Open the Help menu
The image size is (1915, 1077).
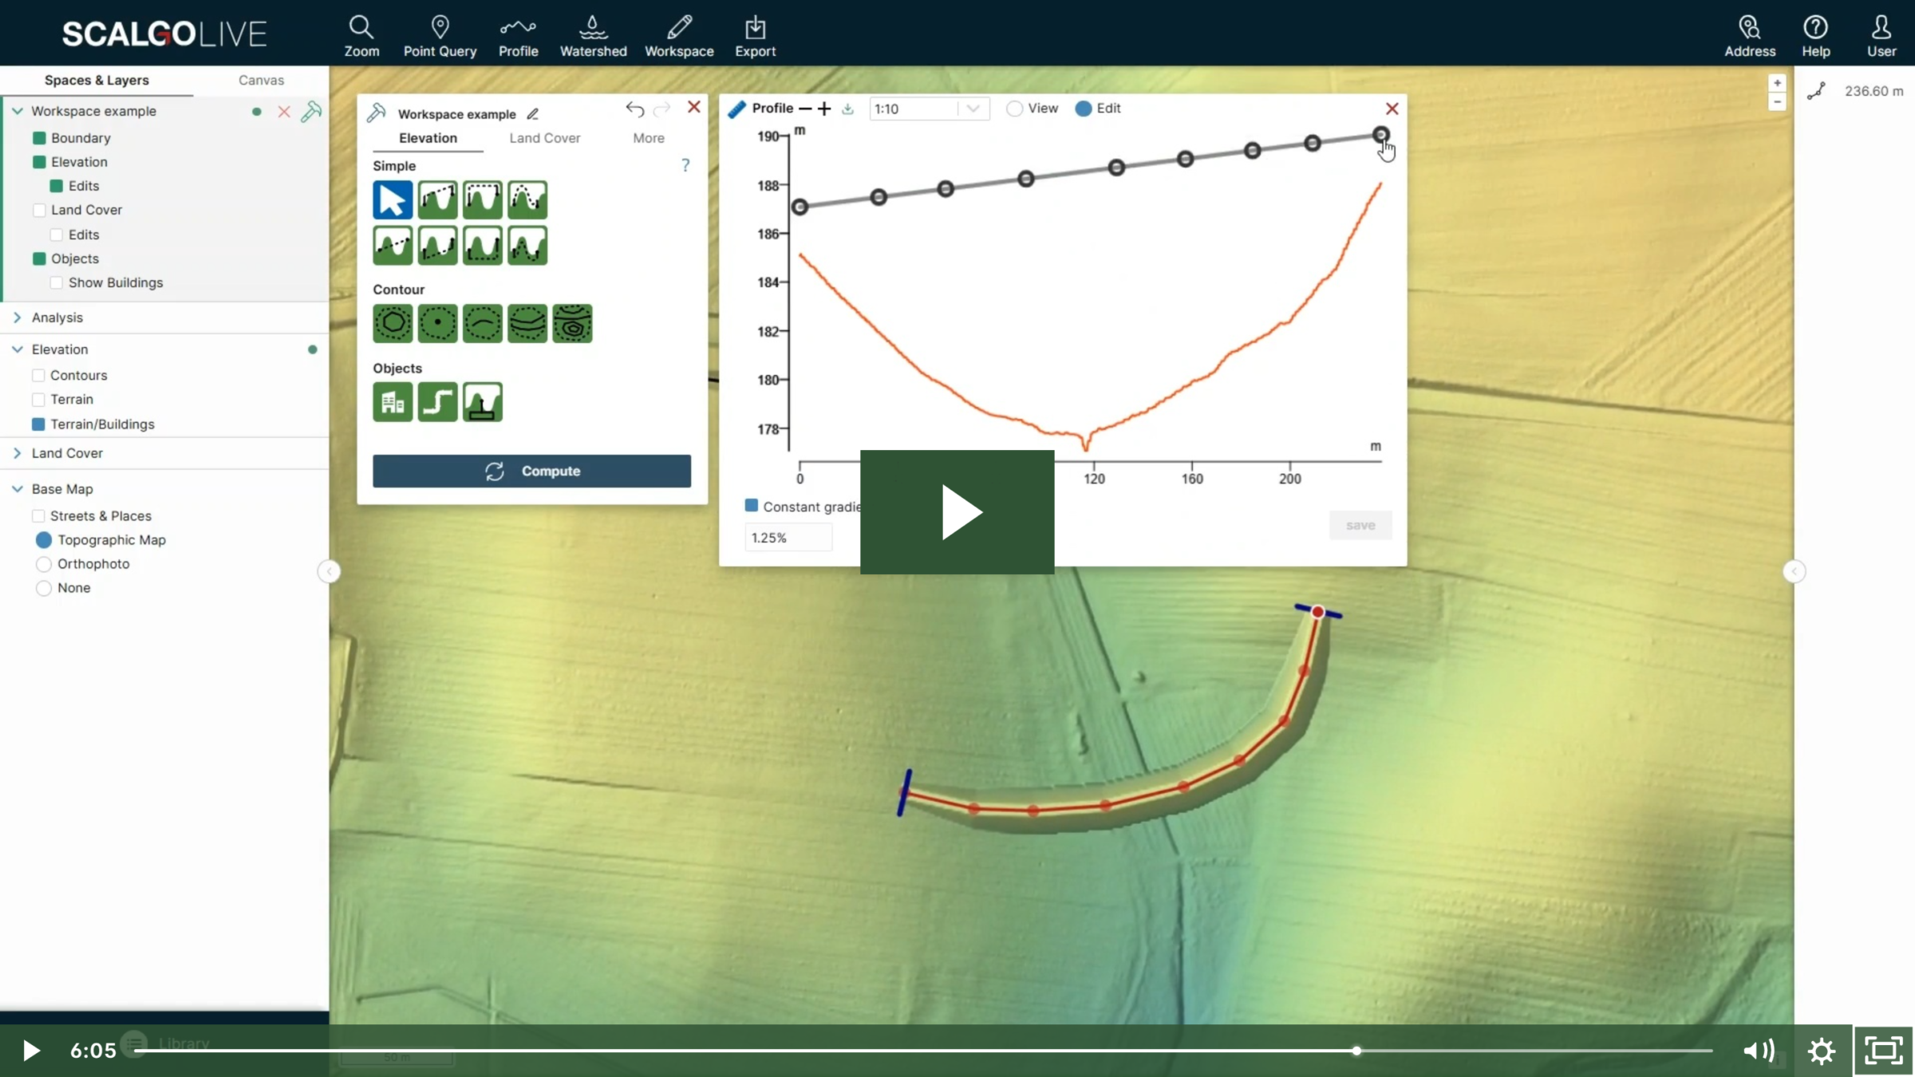click(1816, 37)
